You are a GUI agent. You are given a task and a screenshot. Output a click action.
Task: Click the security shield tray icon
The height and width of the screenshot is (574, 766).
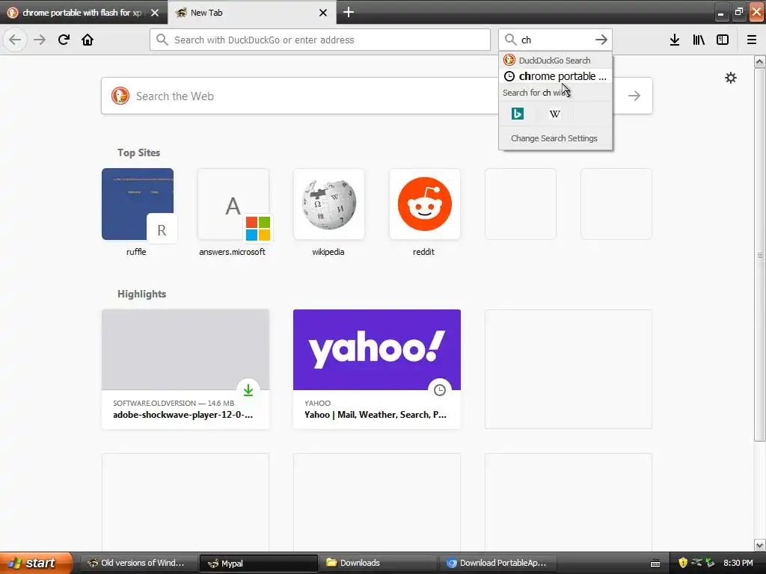(683, 563)
